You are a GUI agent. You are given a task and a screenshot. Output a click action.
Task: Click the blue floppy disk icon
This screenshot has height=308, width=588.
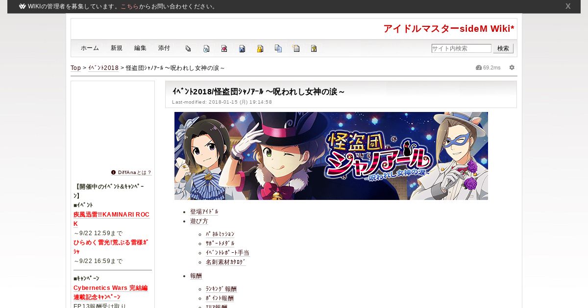click(x=242, y=48)
